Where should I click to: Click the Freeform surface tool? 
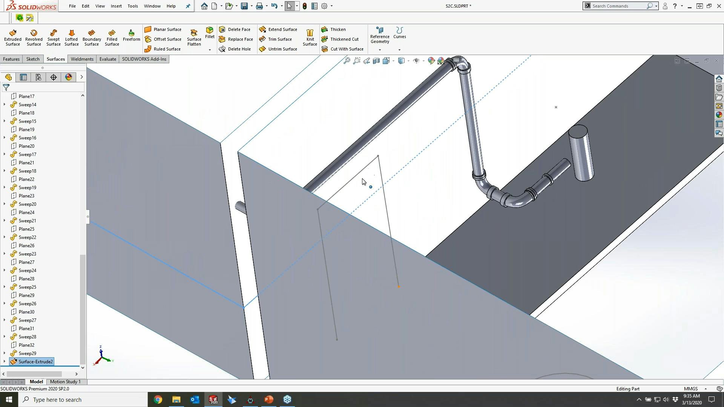131,35
